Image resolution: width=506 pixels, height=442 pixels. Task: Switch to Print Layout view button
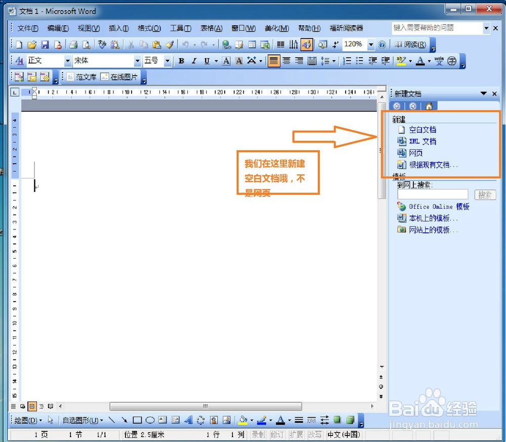[32, 406]
